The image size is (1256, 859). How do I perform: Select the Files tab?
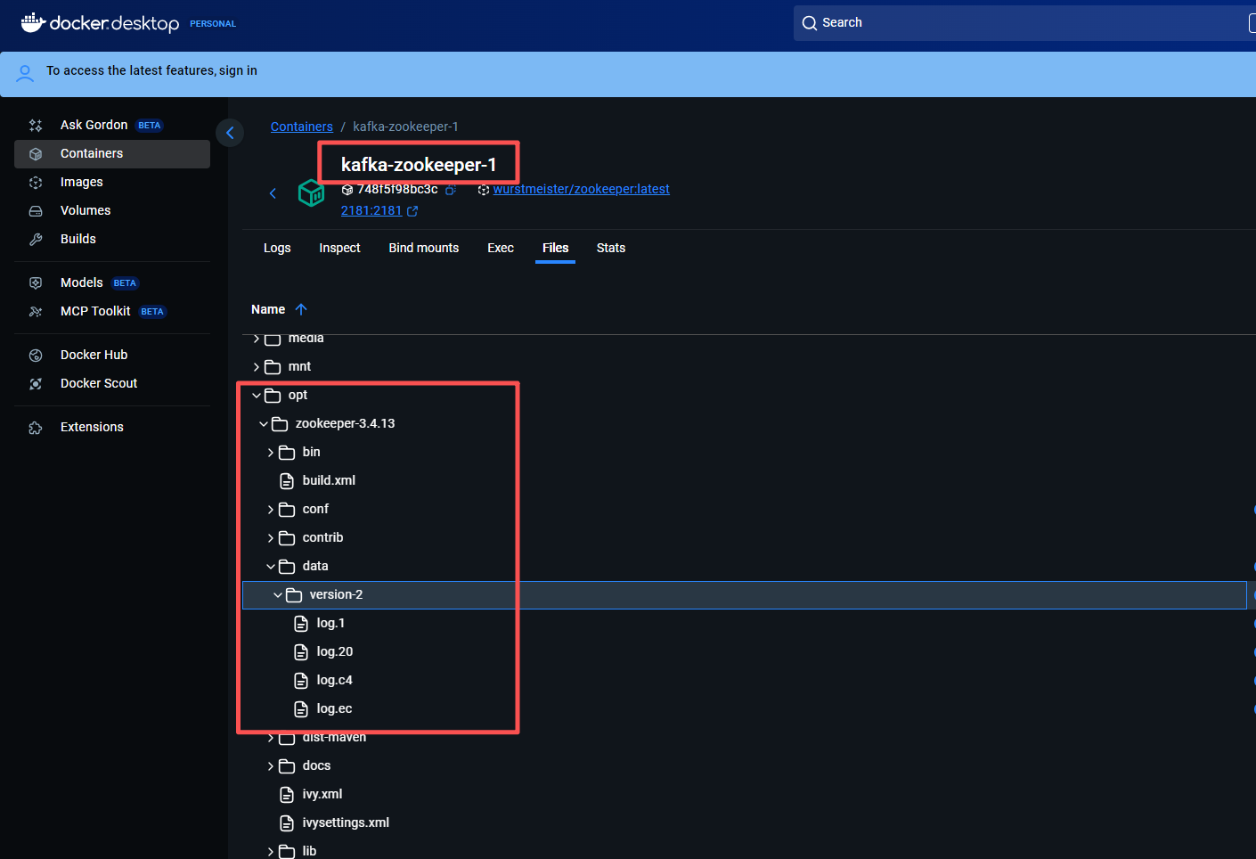tap(555, 248)
